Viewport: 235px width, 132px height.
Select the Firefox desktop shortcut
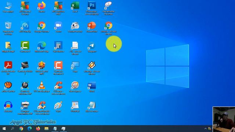point(41,7)
